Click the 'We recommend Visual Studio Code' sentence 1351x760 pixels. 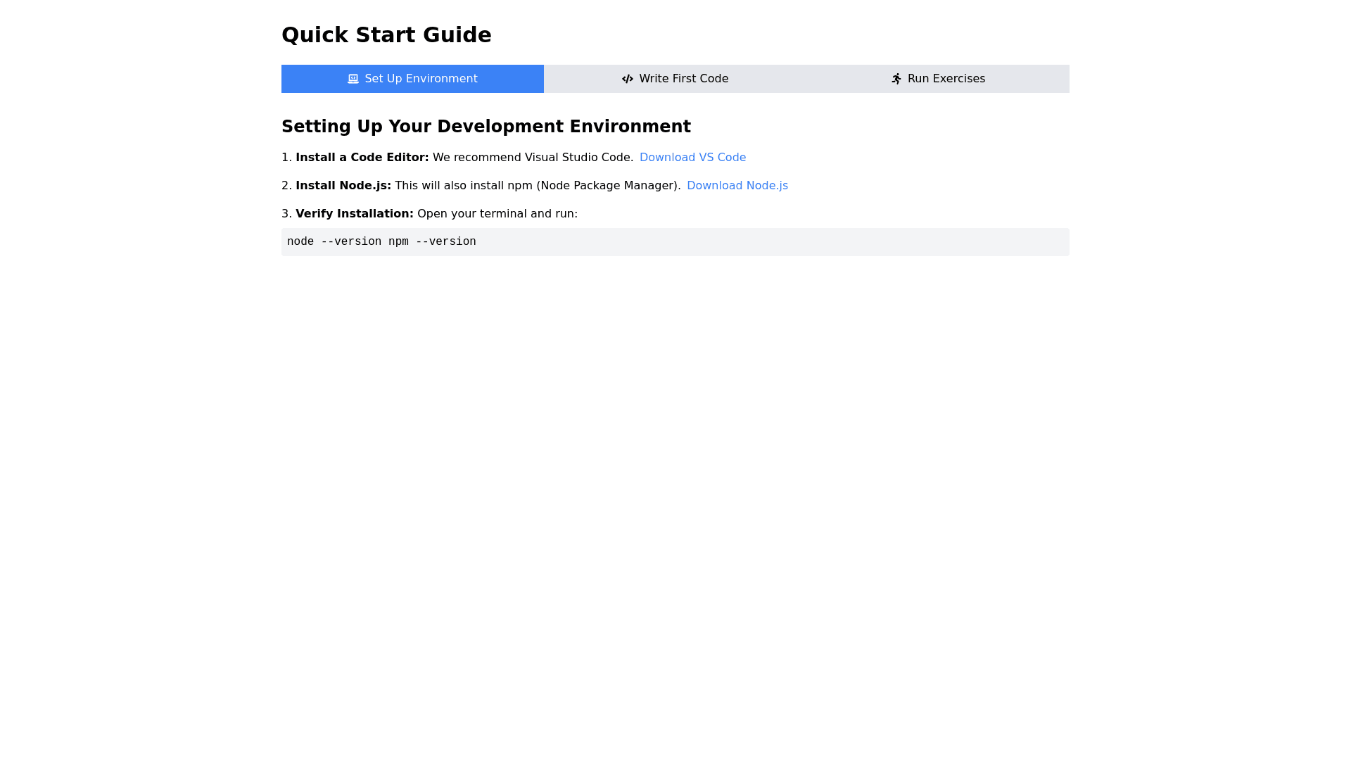pos(533,158)
